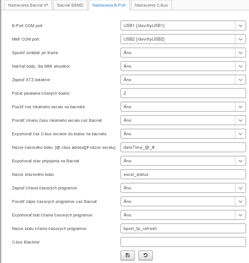Open 'Spustiť ovládač pri štarte' dropdown
This screenshot has height=263, width=249.
[183, 53]
